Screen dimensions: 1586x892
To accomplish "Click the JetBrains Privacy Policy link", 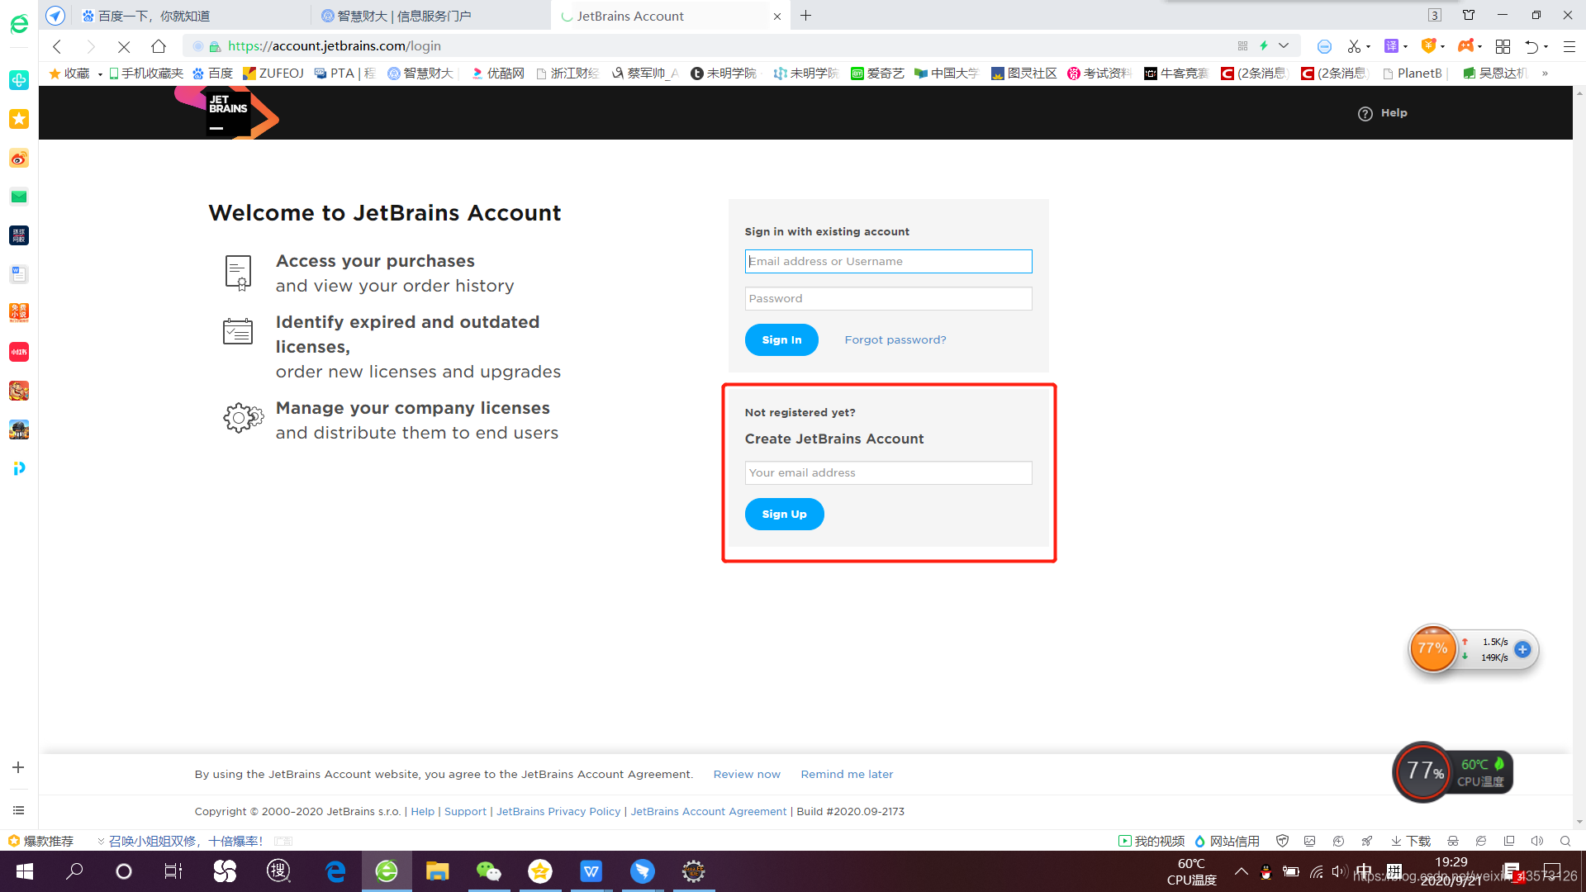I will [558, 810].
